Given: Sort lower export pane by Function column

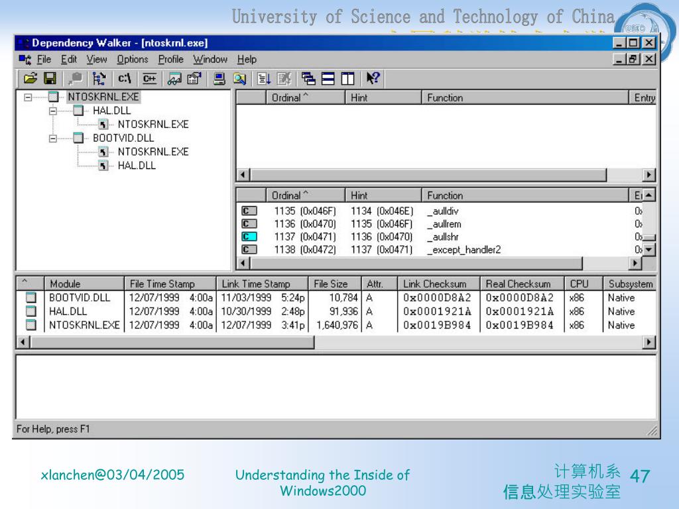Looking at the screenshot, I should (525, 196).
